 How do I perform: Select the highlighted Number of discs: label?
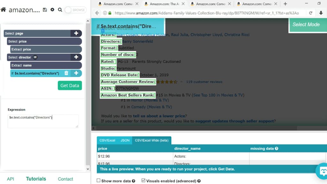[118, 55]
